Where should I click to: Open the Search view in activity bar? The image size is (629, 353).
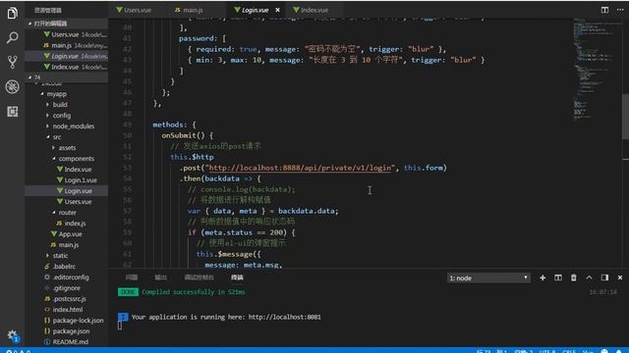click(12, 37)
